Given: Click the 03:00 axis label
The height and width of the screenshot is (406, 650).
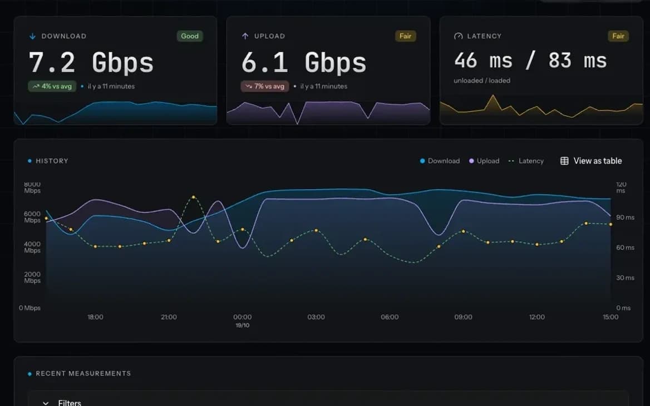Looking at the screenshot, I should (316, 317).
